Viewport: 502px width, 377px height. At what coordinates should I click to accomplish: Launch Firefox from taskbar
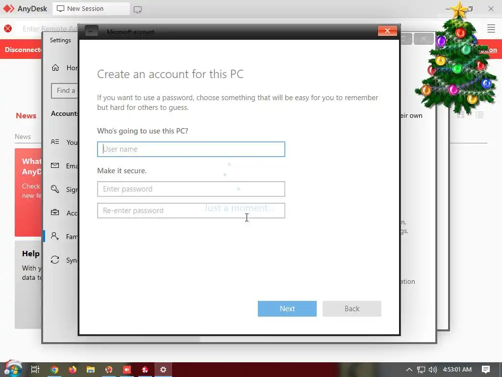(x=73, y=370)
